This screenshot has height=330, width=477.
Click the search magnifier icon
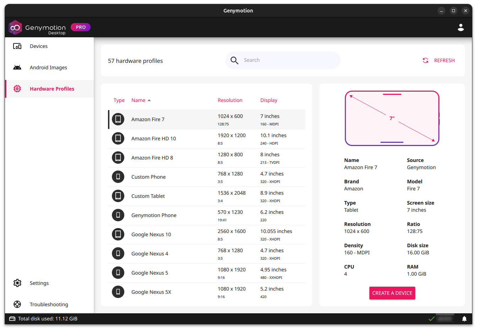click(x=234, y=60)
